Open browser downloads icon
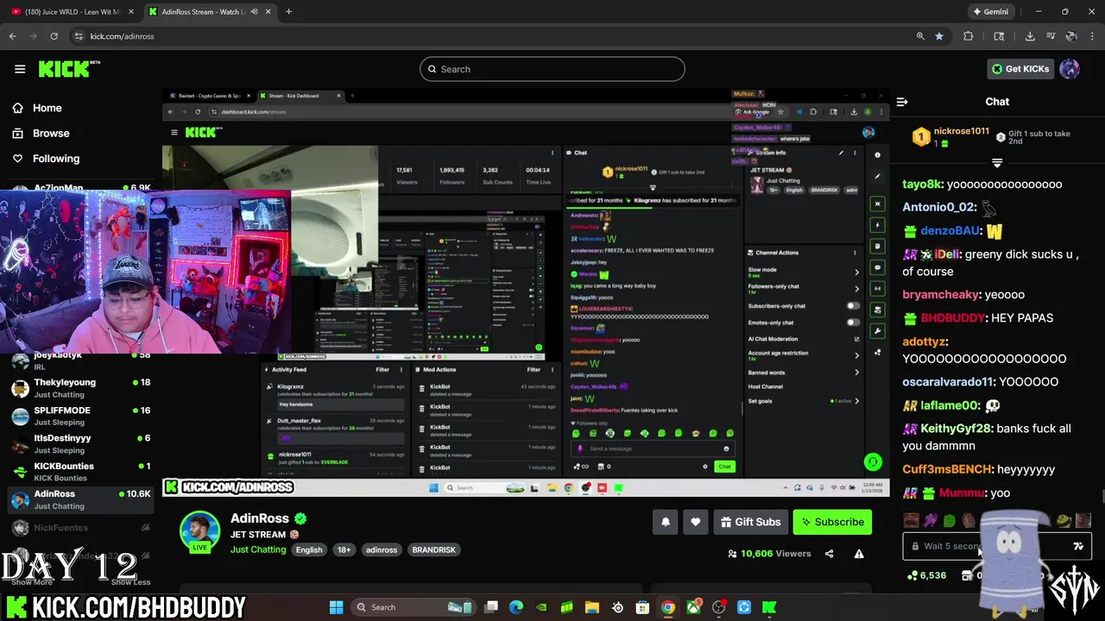Screen dimensions: 1105x621 click(x=1030, y=36)
